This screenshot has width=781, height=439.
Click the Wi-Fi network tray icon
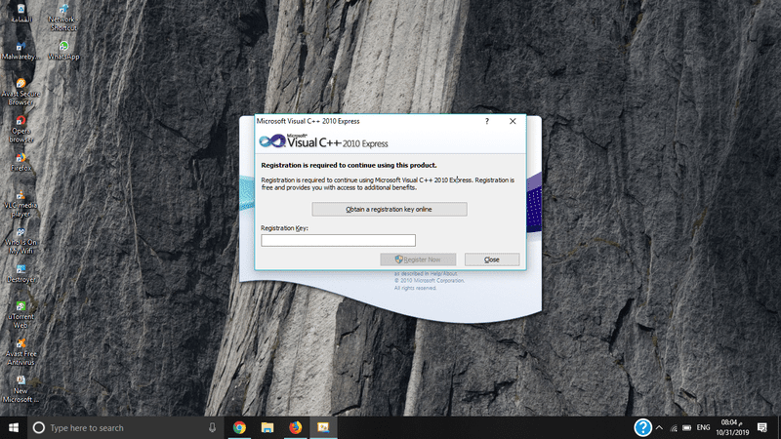tap(674, 427)
